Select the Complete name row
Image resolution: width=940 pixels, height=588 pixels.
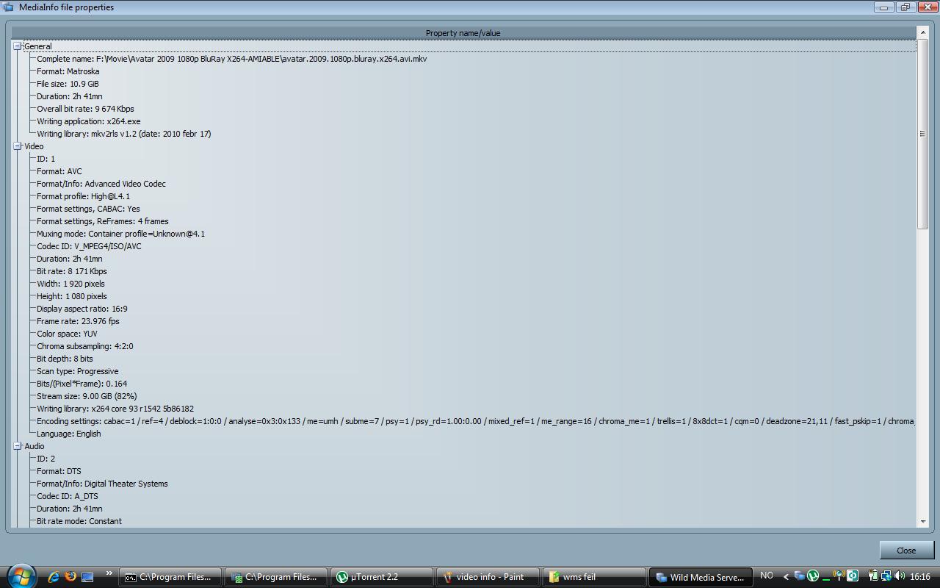232,59
